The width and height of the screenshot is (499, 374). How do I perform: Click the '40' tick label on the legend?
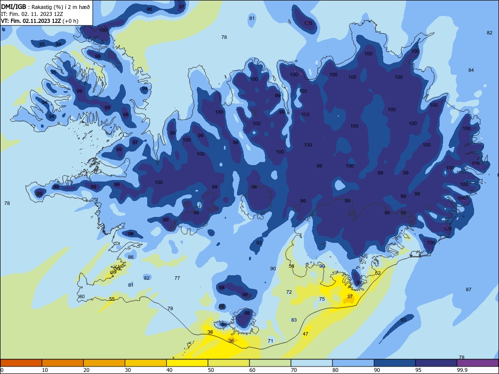[170, 370]
